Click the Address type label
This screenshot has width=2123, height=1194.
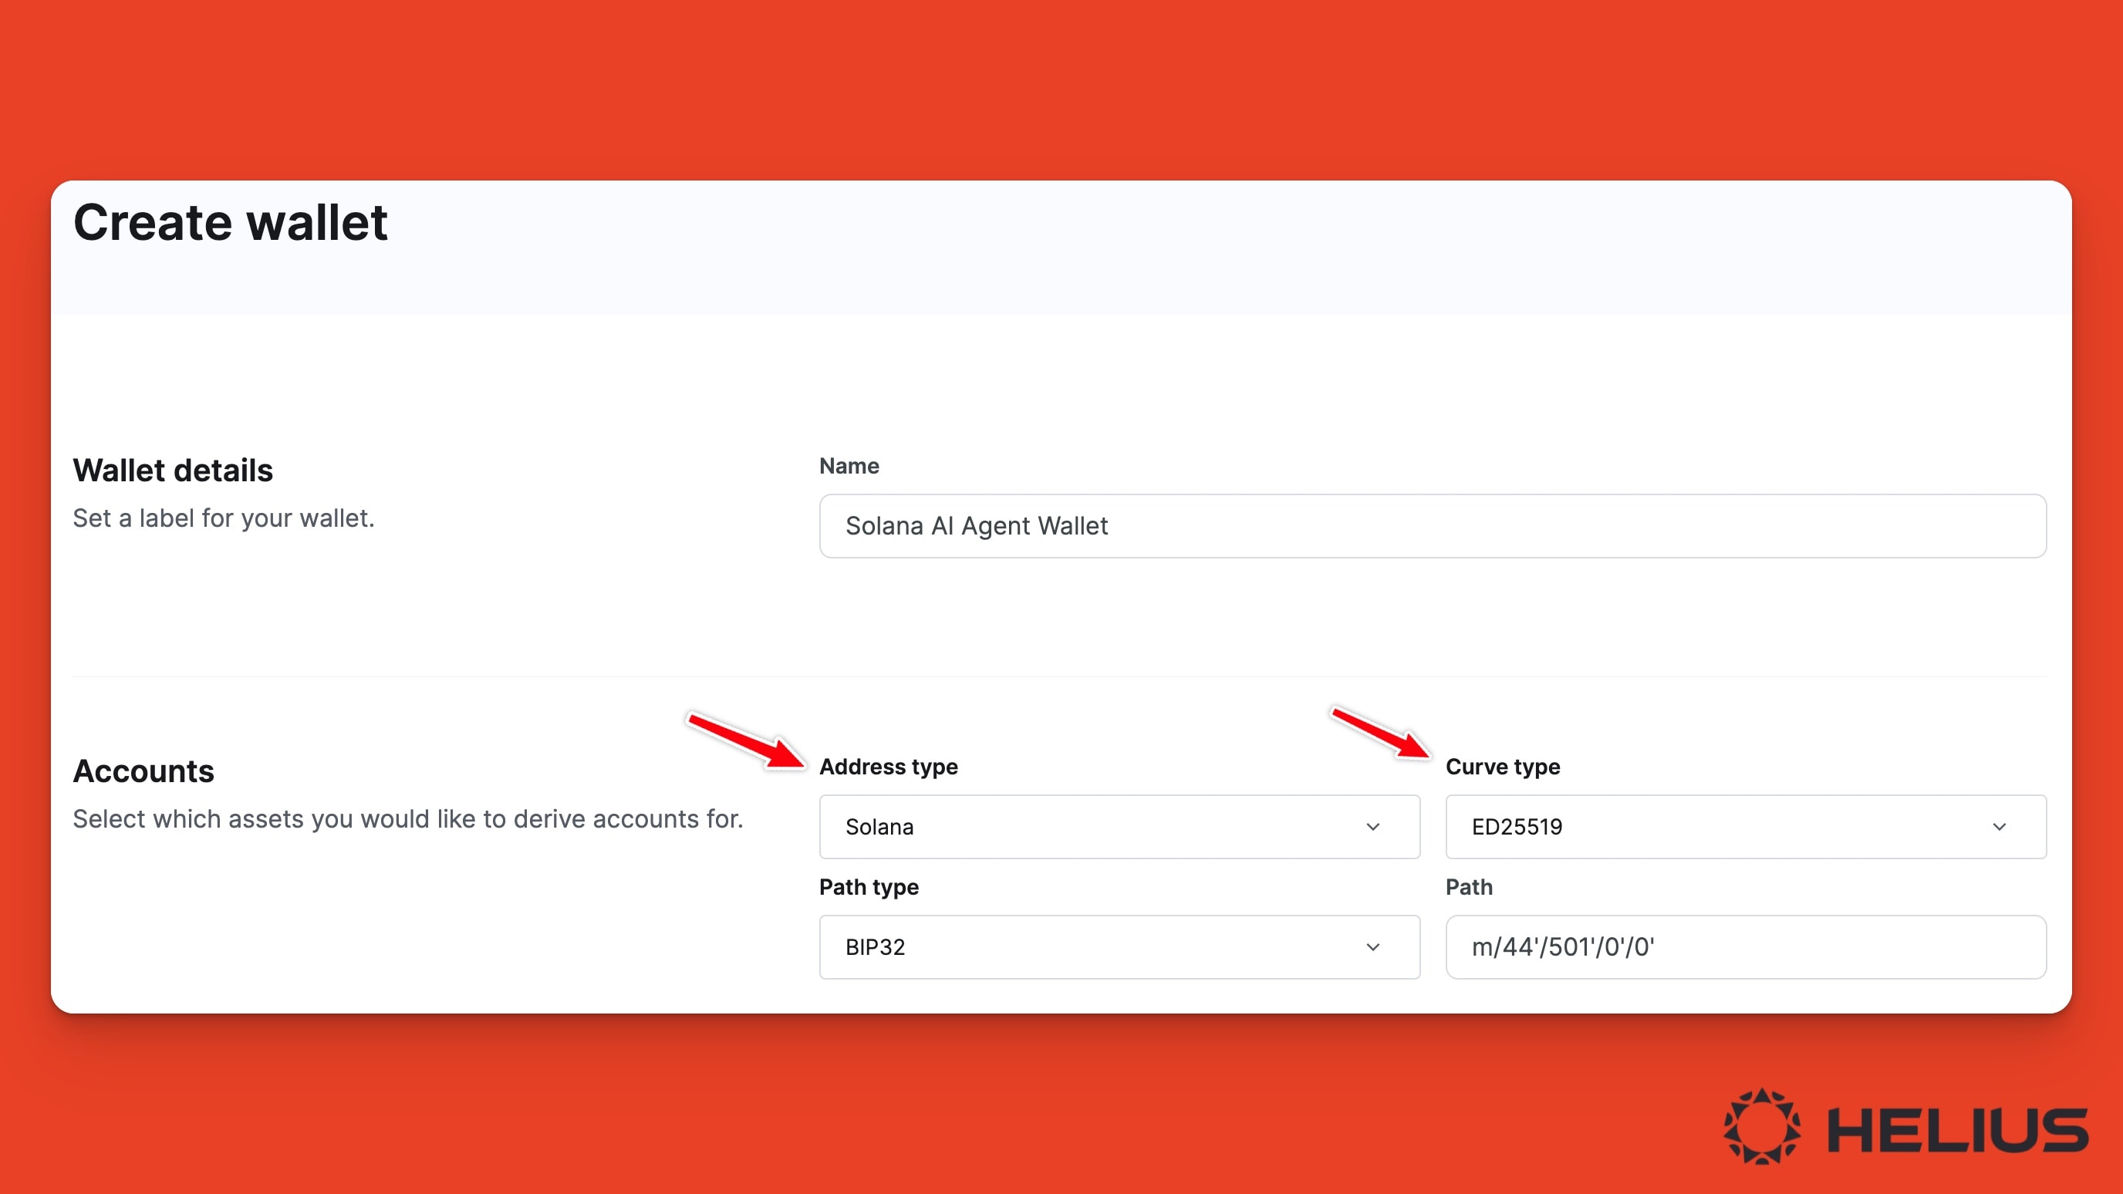[x=888, y=767]
